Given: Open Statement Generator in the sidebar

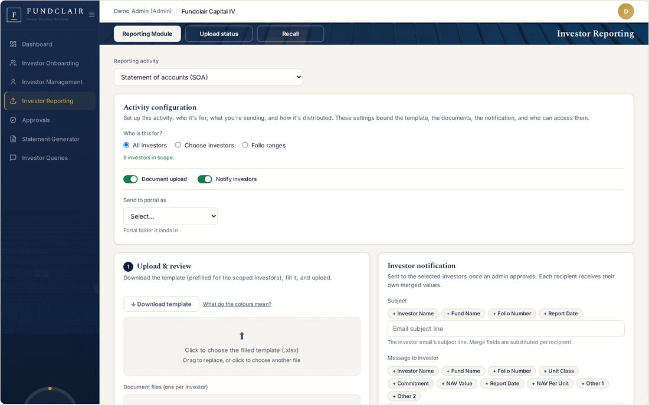Looking at the screenshot, I should click(50, 139).
